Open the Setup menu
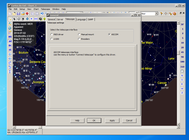Viewport: 189px width, 140px height. (22, 9)
